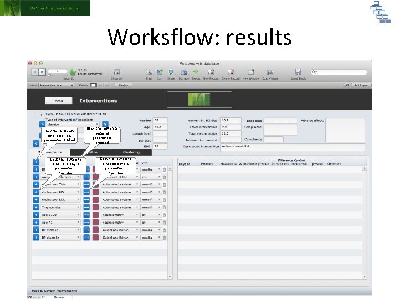Delete the cholesterol HDL row with trash icon
The height and width of the screenshot is (299, 399).
coord(165,193)
